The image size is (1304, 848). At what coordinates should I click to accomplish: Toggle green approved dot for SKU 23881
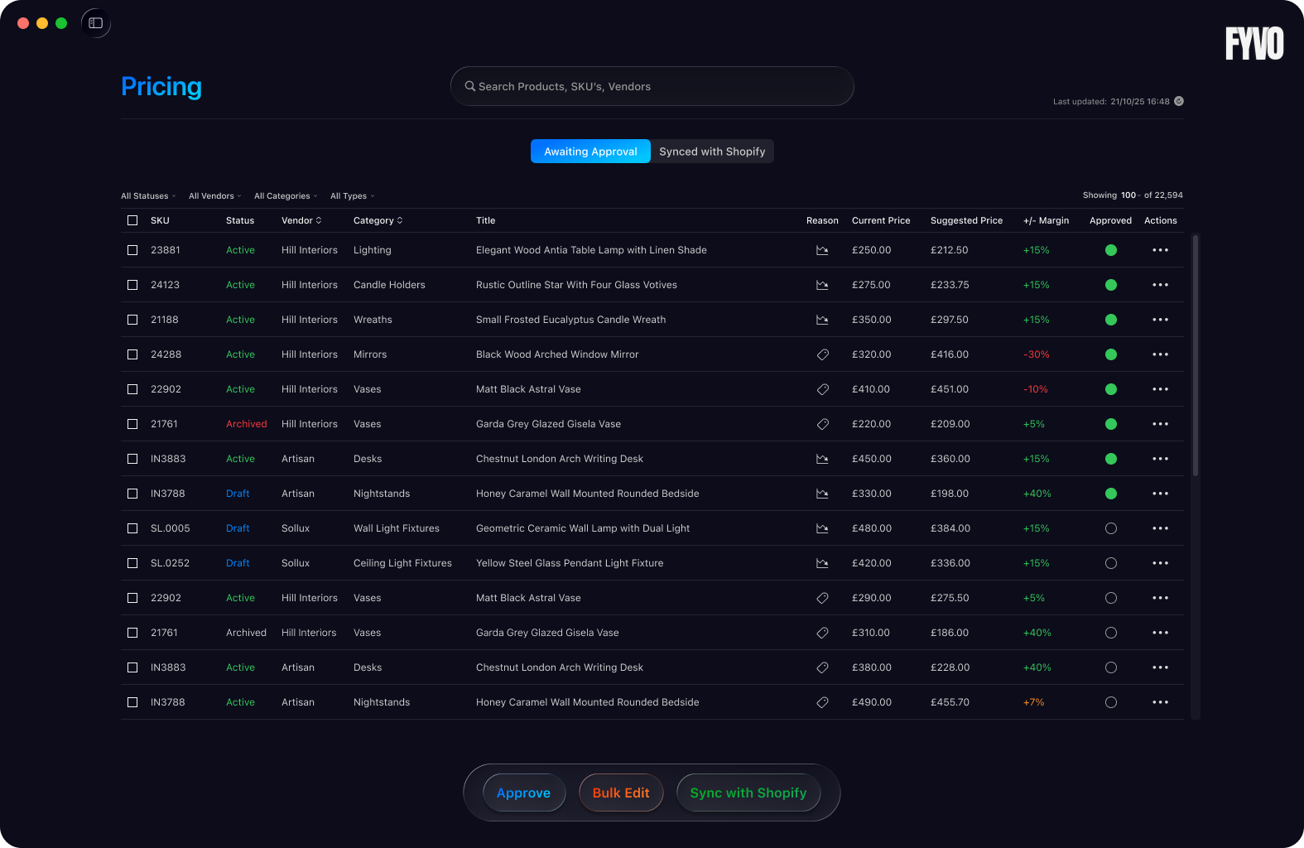(1111, 250)
